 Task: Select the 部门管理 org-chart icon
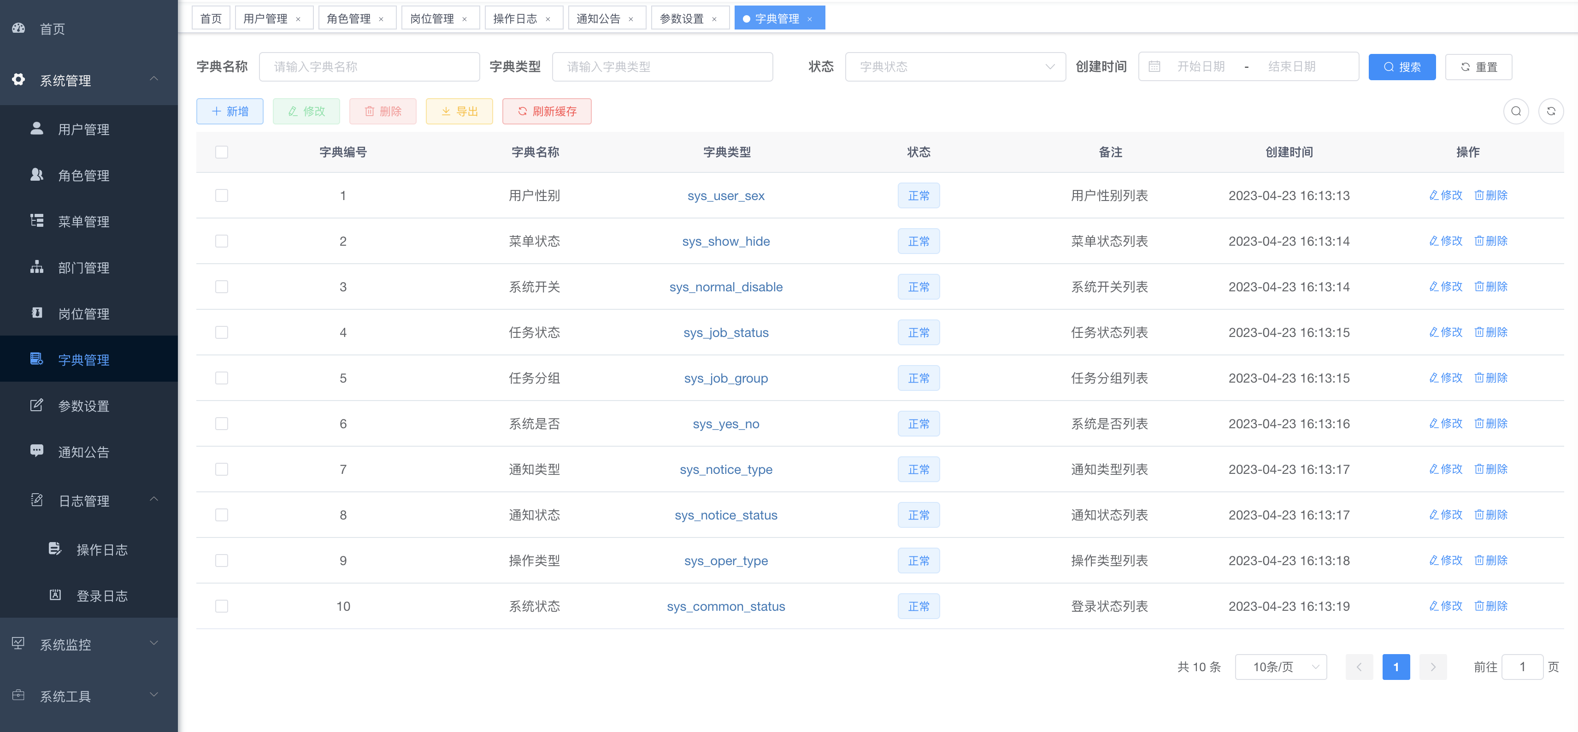pos(37,266)
